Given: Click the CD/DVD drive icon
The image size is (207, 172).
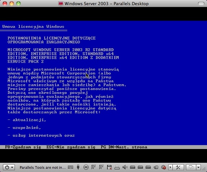Looking at the screenshot, I should click(86, 167).
